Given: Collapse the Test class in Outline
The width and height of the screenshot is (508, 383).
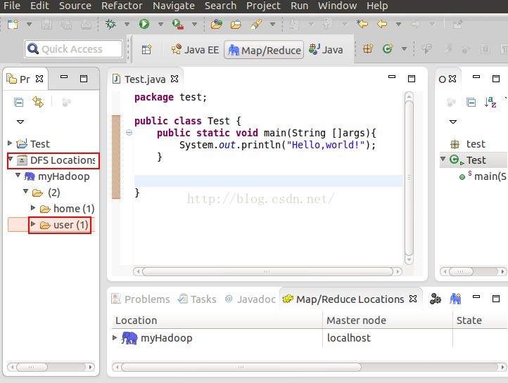Looking at the screenshot, I should (443, 159).
